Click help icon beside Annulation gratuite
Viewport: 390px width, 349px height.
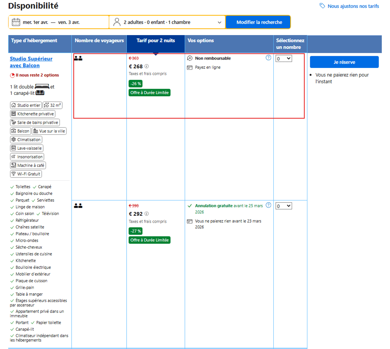coord(268,205)
